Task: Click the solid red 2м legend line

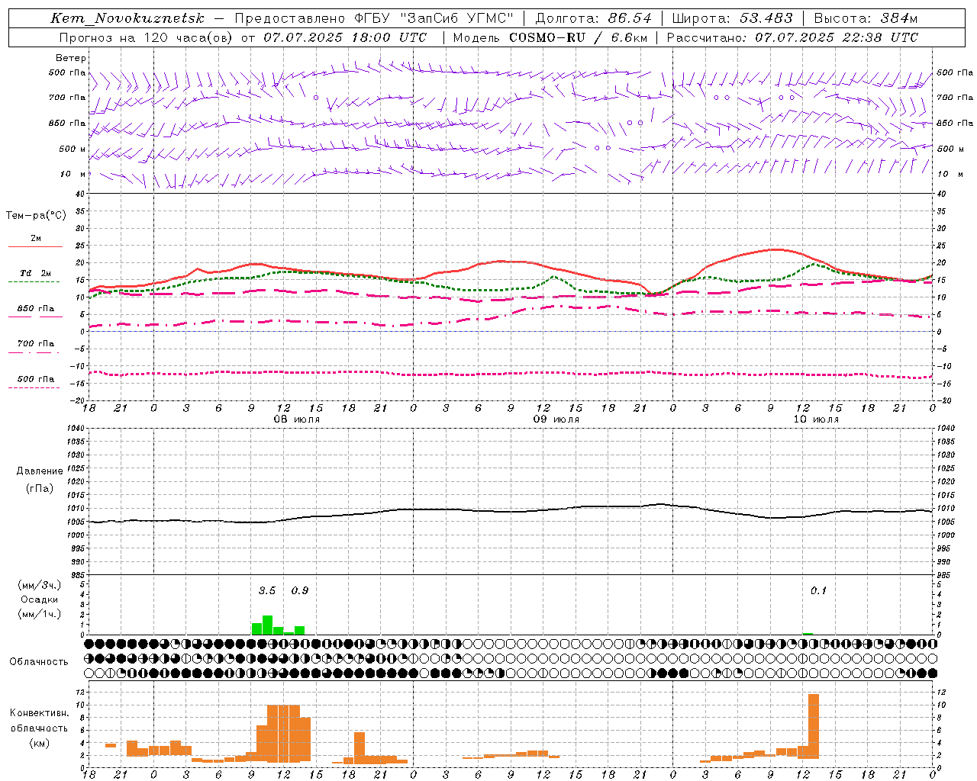Action: 35,246
